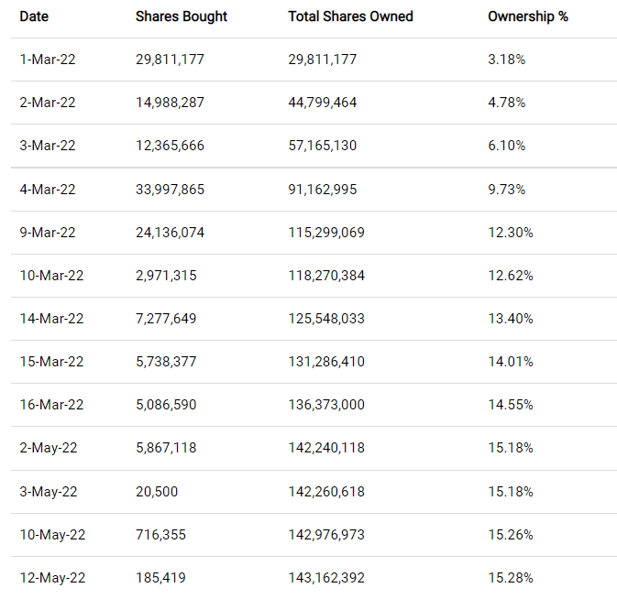617x599 pixels.
Task: Click total shares owned 118,270,384
Action: [x=325, y=276]
